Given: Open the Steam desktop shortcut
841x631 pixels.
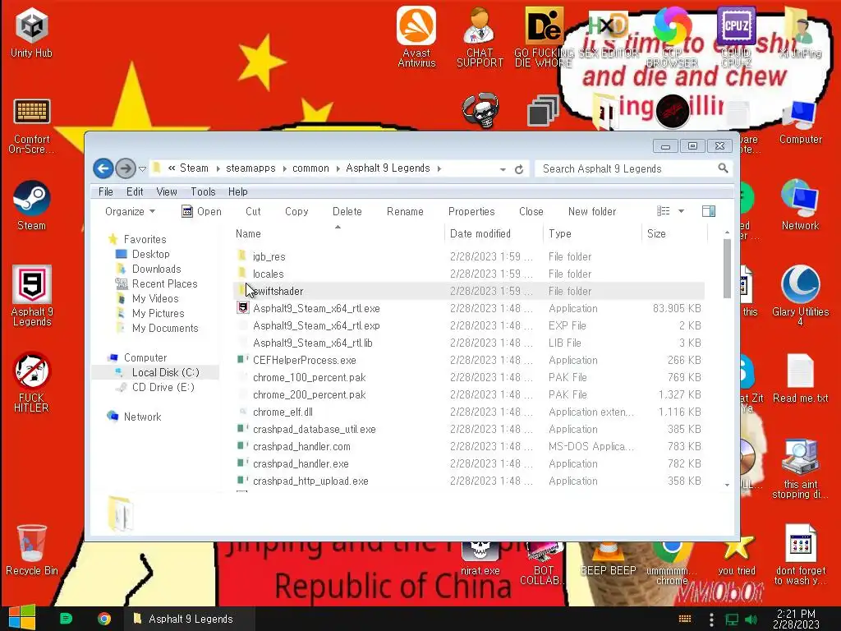Looking at the screenshot, I should pyautogui.click(x=32, y=206).
